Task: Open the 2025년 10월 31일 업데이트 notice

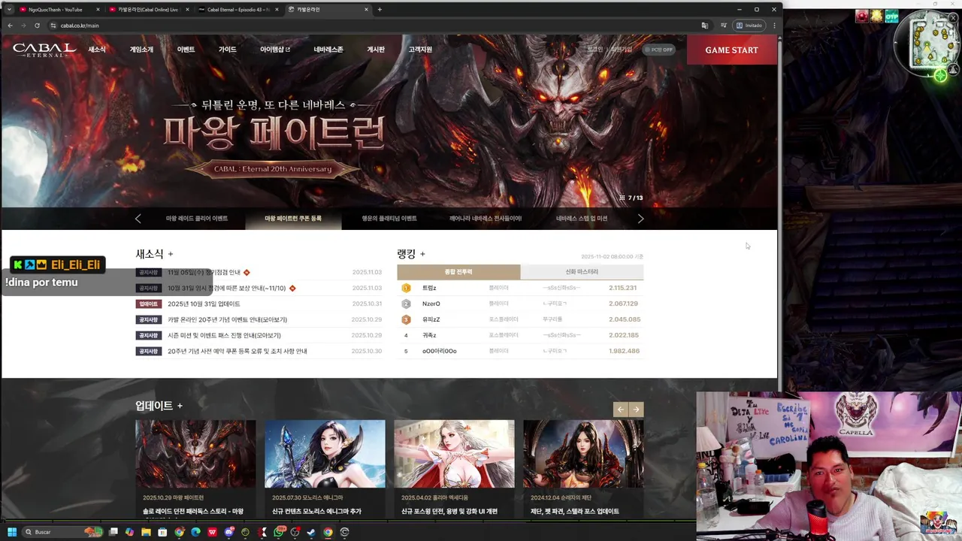Action: click(x=204, y=304)
